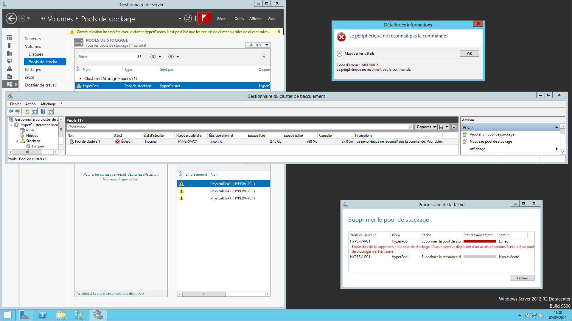The image size is (572, 321).
Task: Click the forward arrow in Gestionnaire de serveur
Action: (21, 18)
